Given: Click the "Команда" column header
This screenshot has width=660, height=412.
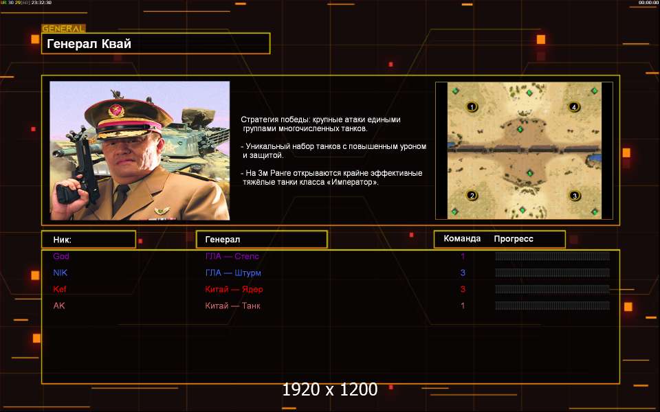Looking at the screenshot, I should click(462, 239).
